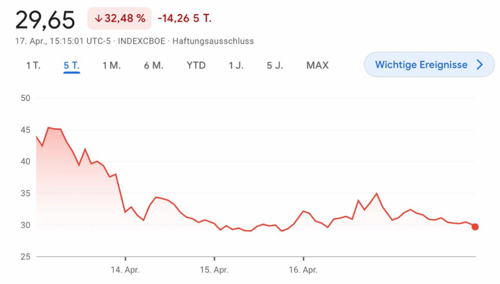500x284 pixels.
Task: Click the 15. Apr. date axis label
Action: (x=214, y=269)
